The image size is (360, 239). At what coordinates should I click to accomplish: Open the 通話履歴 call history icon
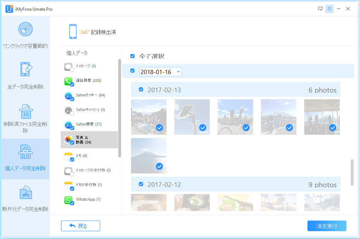click(x=69, y=80)
